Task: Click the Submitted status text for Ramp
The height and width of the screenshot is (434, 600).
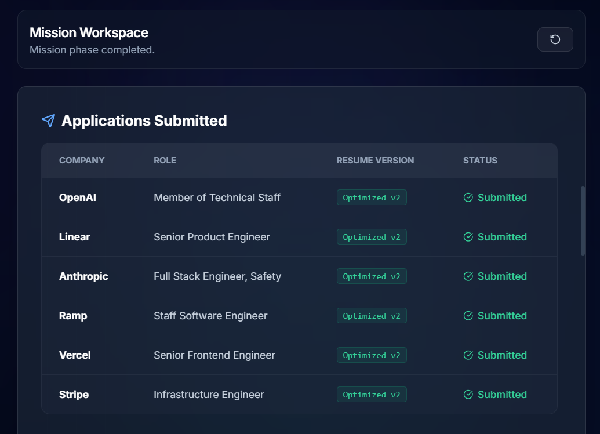Action: [x=502, y=316]
